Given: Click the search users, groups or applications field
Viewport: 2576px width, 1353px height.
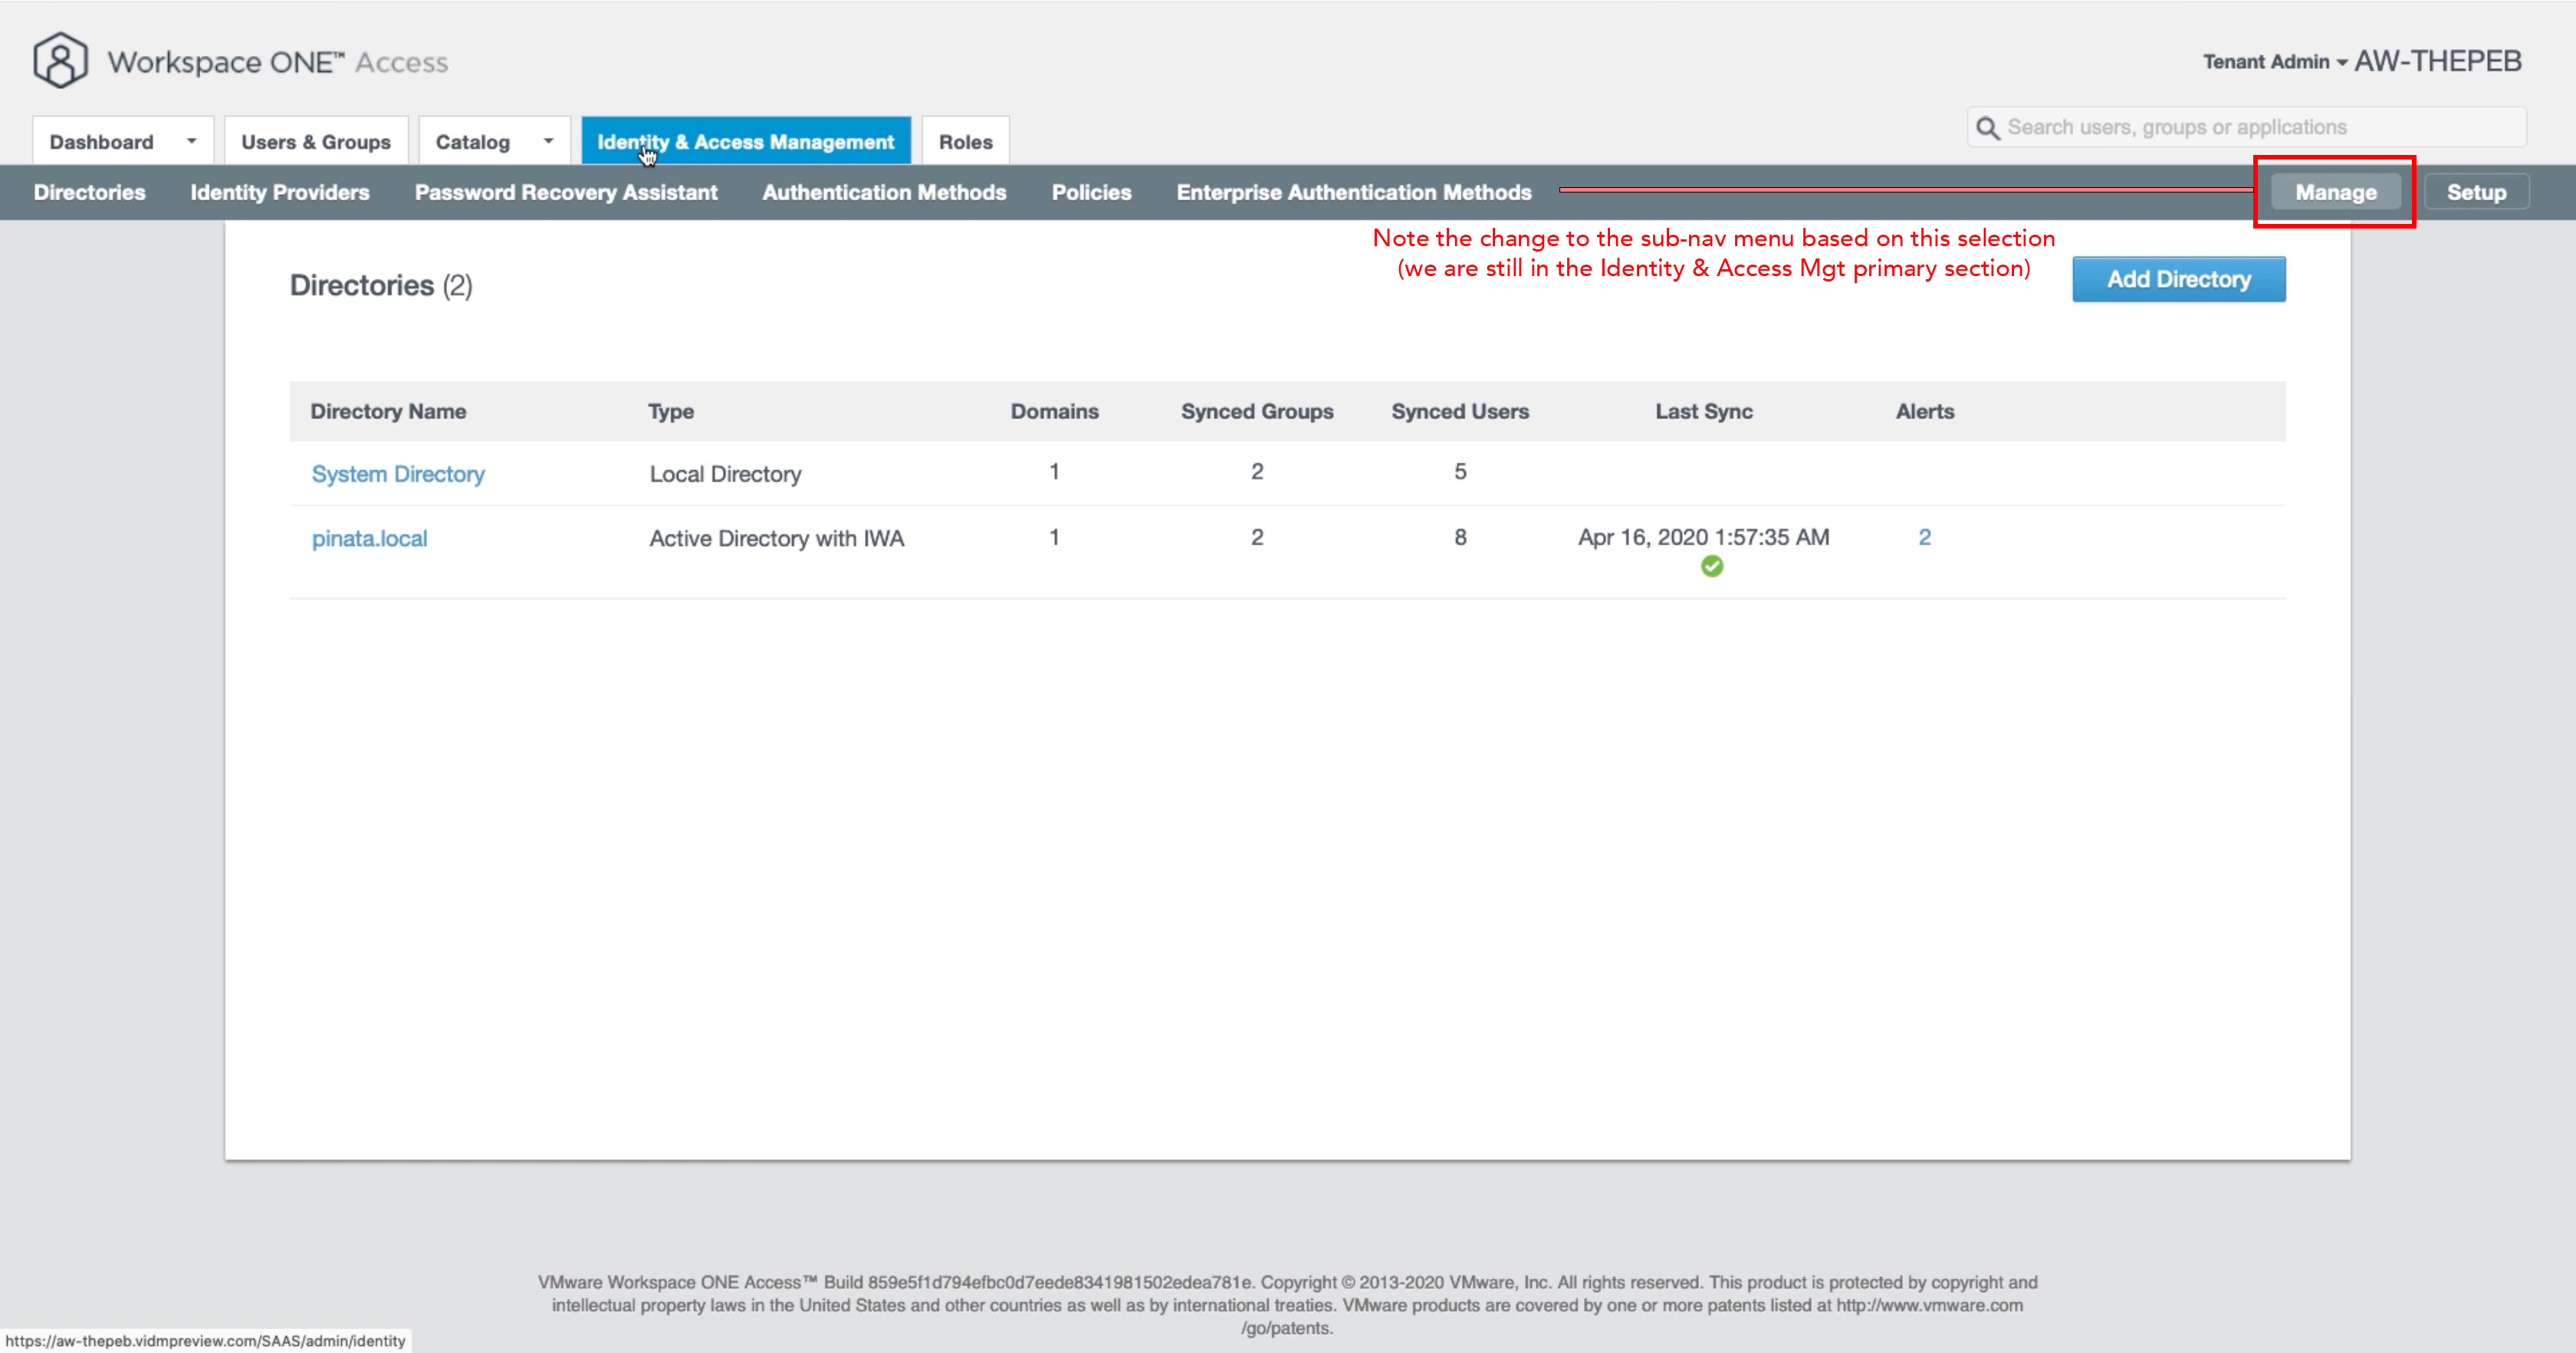Looking at the screenshot, I should coord(2260,127).
